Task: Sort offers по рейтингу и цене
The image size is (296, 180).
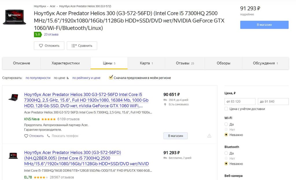Action: 86,78
